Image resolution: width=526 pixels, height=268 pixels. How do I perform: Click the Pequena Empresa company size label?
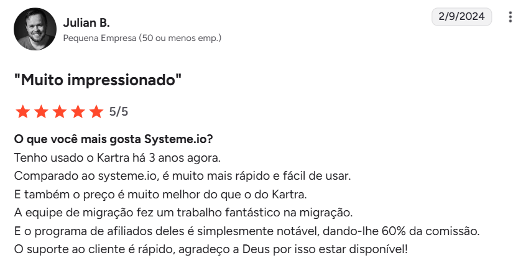coord(142,39)
